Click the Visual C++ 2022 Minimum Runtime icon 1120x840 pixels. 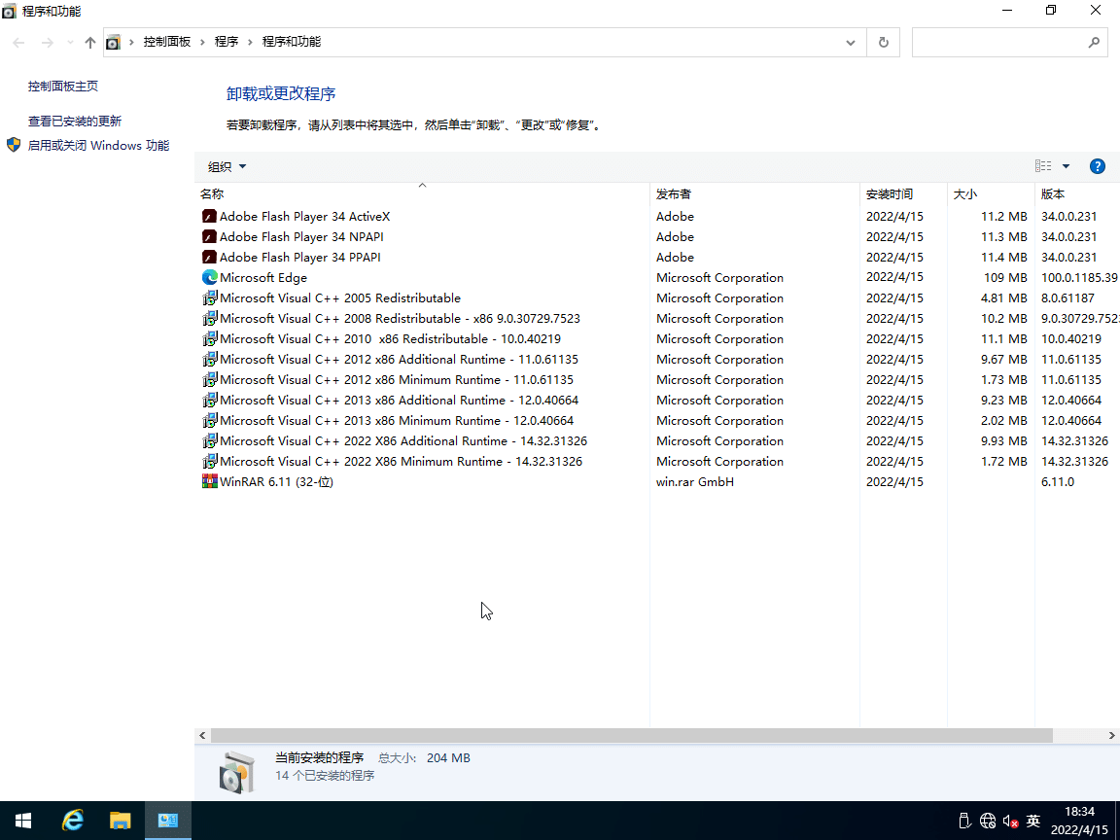coord(209,462)
